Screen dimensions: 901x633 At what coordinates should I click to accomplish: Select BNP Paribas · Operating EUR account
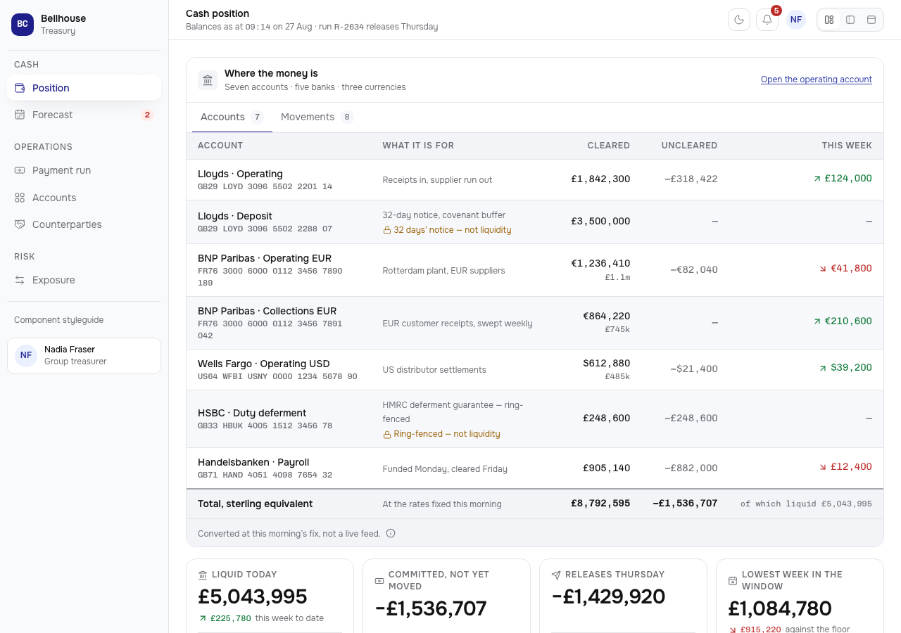(x=264, y=258)
